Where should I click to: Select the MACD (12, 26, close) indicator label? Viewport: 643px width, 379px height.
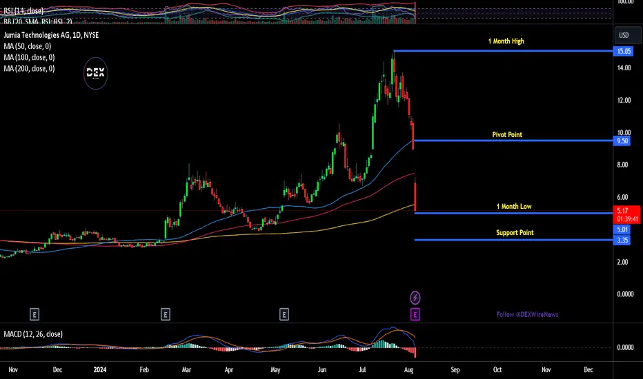[33, 334]
